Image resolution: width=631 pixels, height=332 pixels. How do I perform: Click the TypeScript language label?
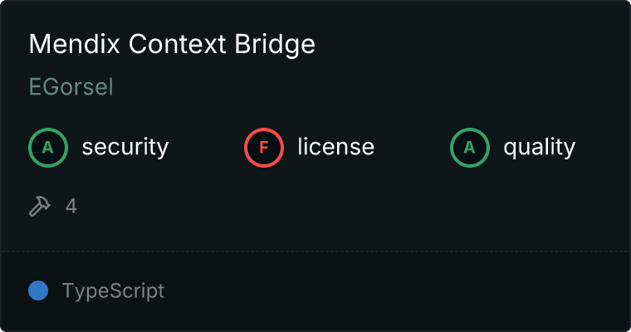click(x=113, y=291)
